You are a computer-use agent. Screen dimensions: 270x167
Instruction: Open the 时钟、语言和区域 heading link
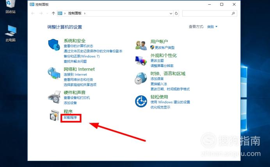click(x=168, y=74)
